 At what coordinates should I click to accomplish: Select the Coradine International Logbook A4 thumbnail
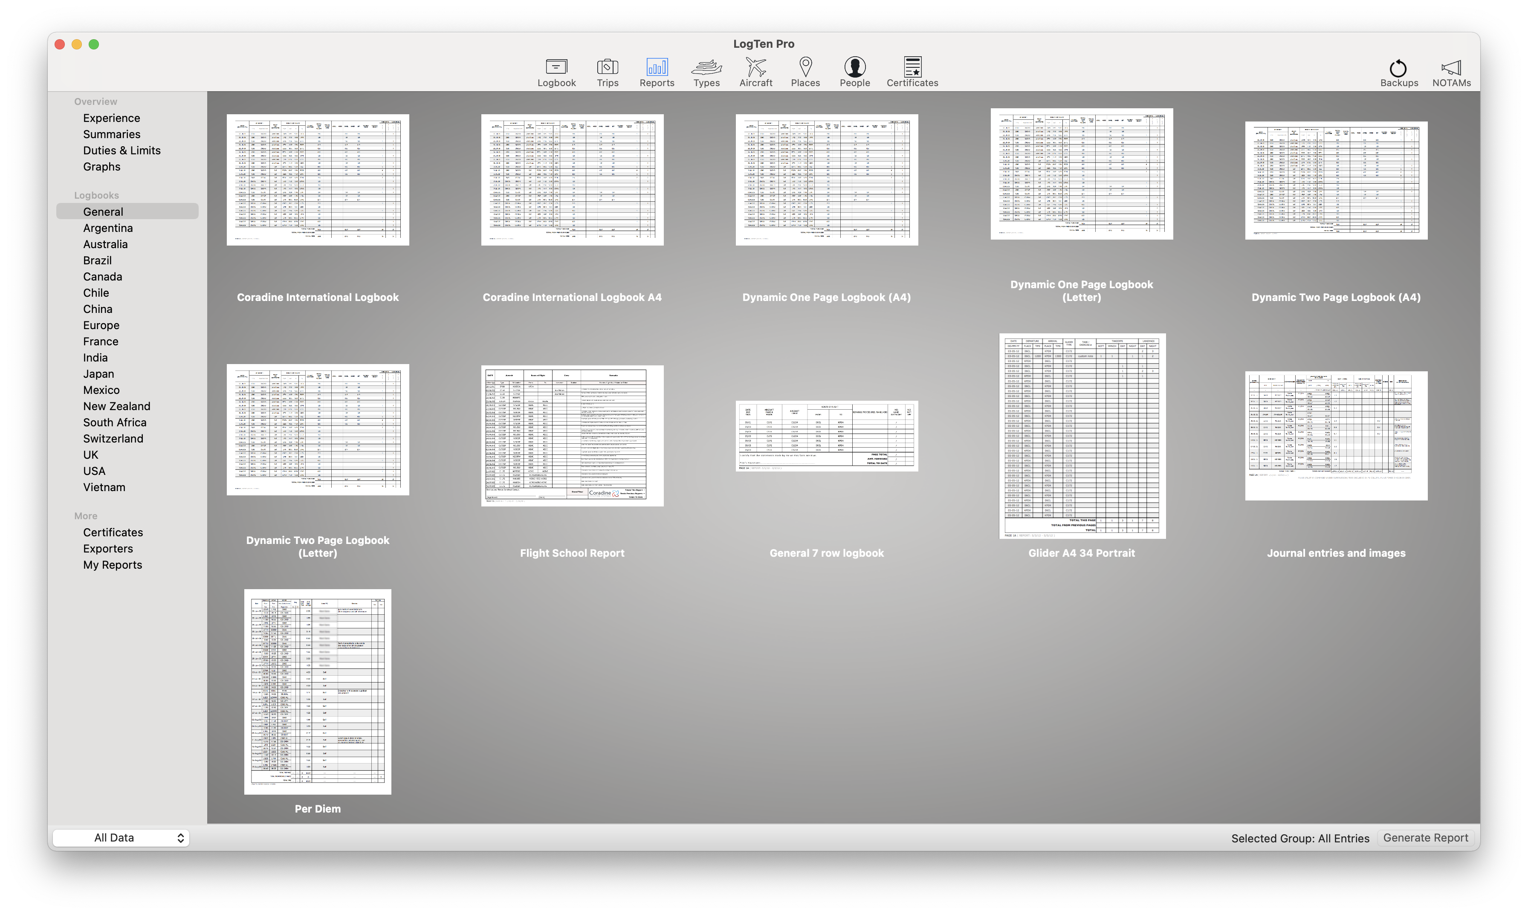click(572, 179)
